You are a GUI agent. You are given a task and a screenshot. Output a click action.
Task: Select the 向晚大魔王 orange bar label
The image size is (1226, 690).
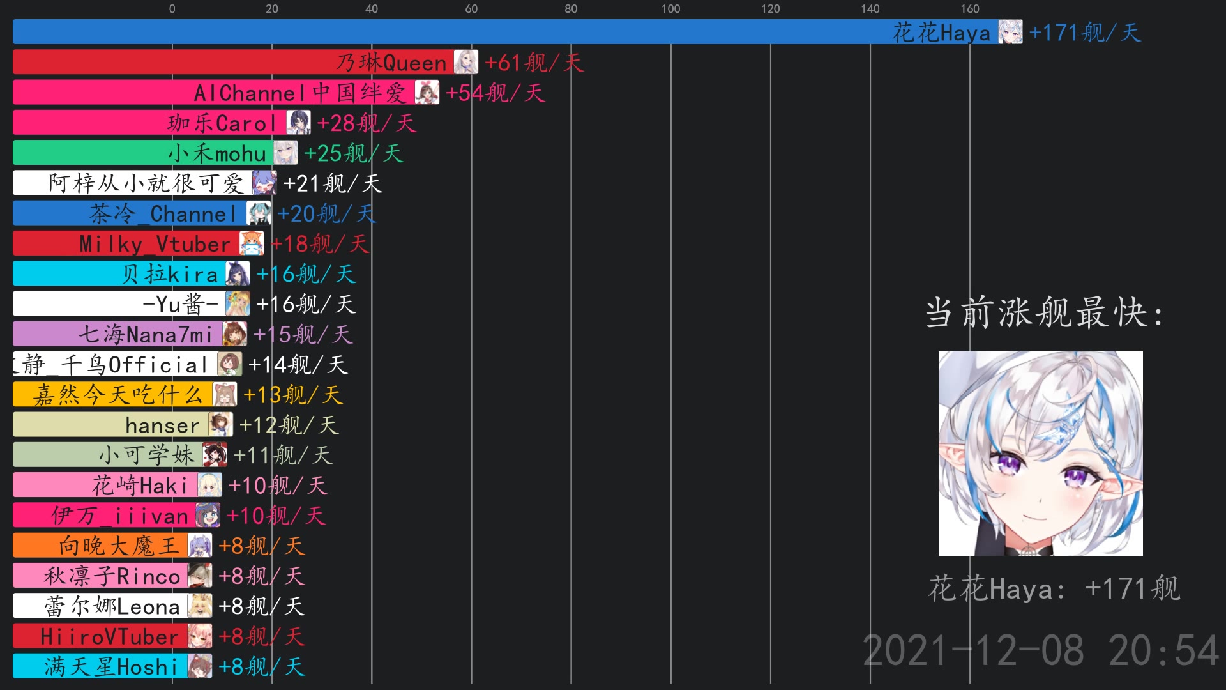(119, 546)
